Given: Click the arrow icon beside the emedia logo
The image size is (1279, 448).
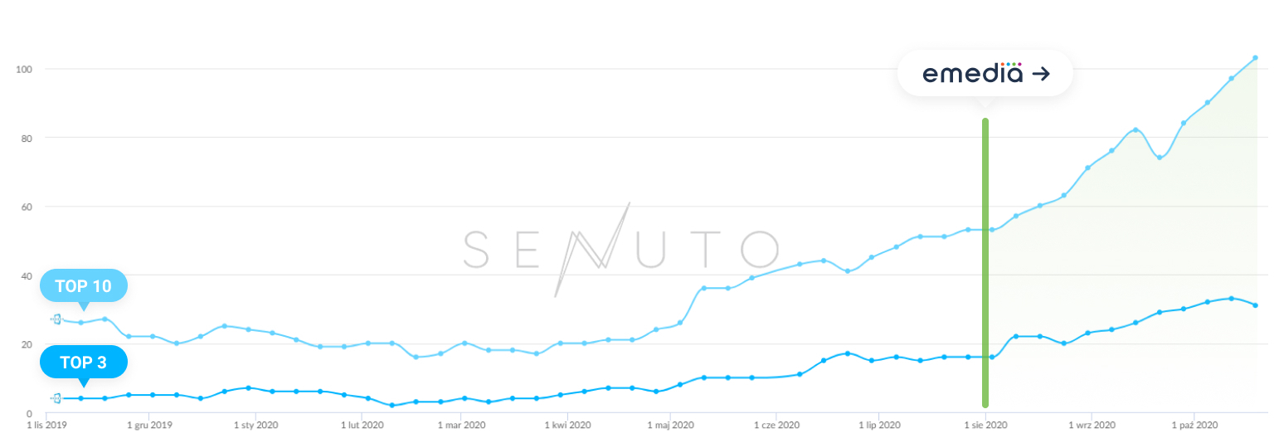Looking at the screenshot, I should click(x=1041, y=75).
